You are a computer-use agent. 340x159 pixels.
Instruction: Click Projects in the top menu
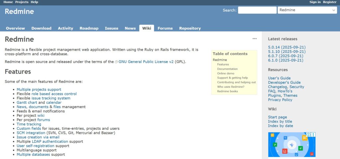(22, 2)
